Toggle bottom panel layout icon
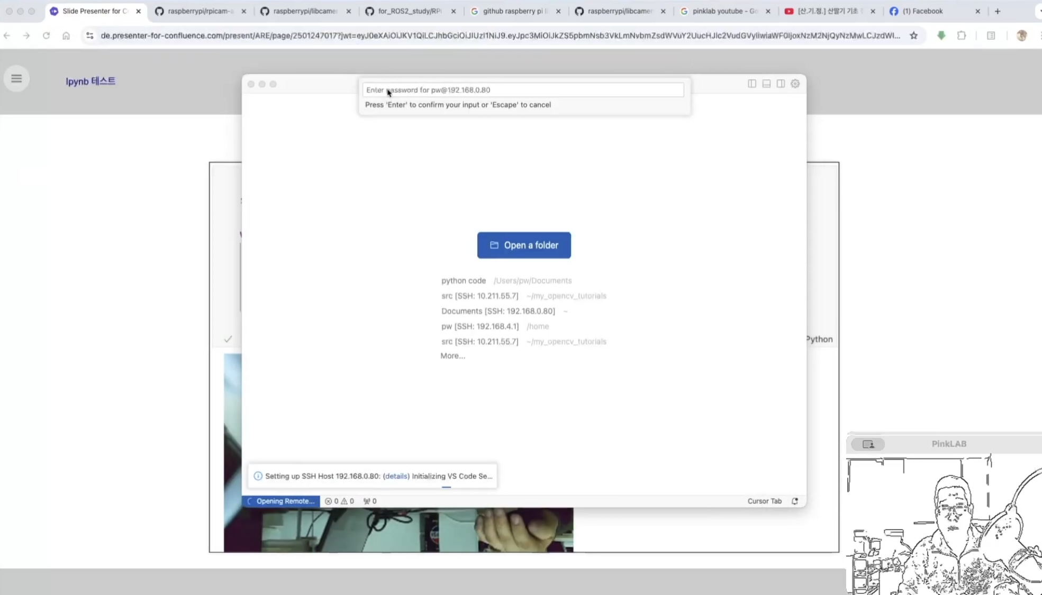The image size is (1042, 595). (x=766, y=84)
